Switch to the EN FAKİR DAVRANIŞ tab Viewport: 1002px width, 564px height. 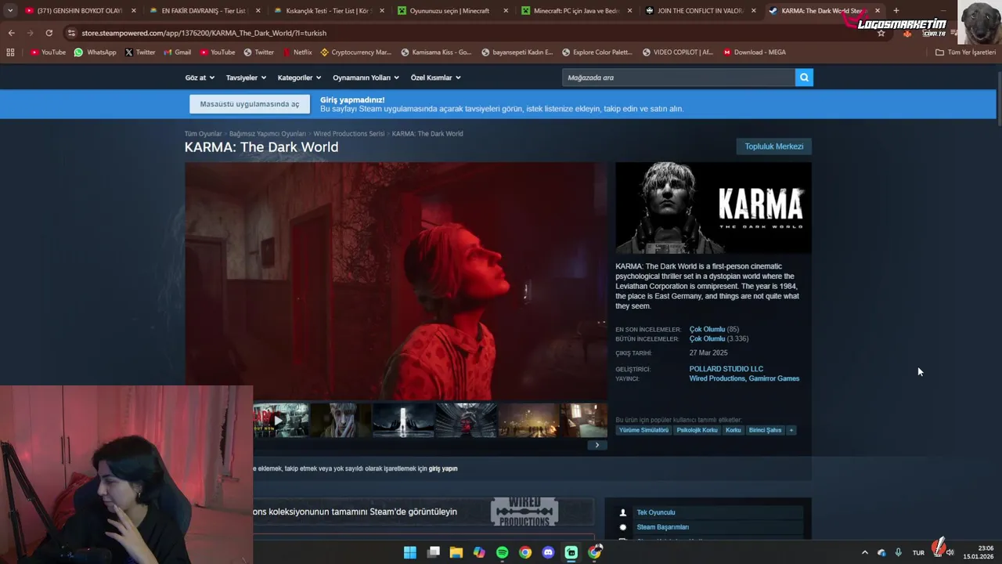[x=205, y=11]
